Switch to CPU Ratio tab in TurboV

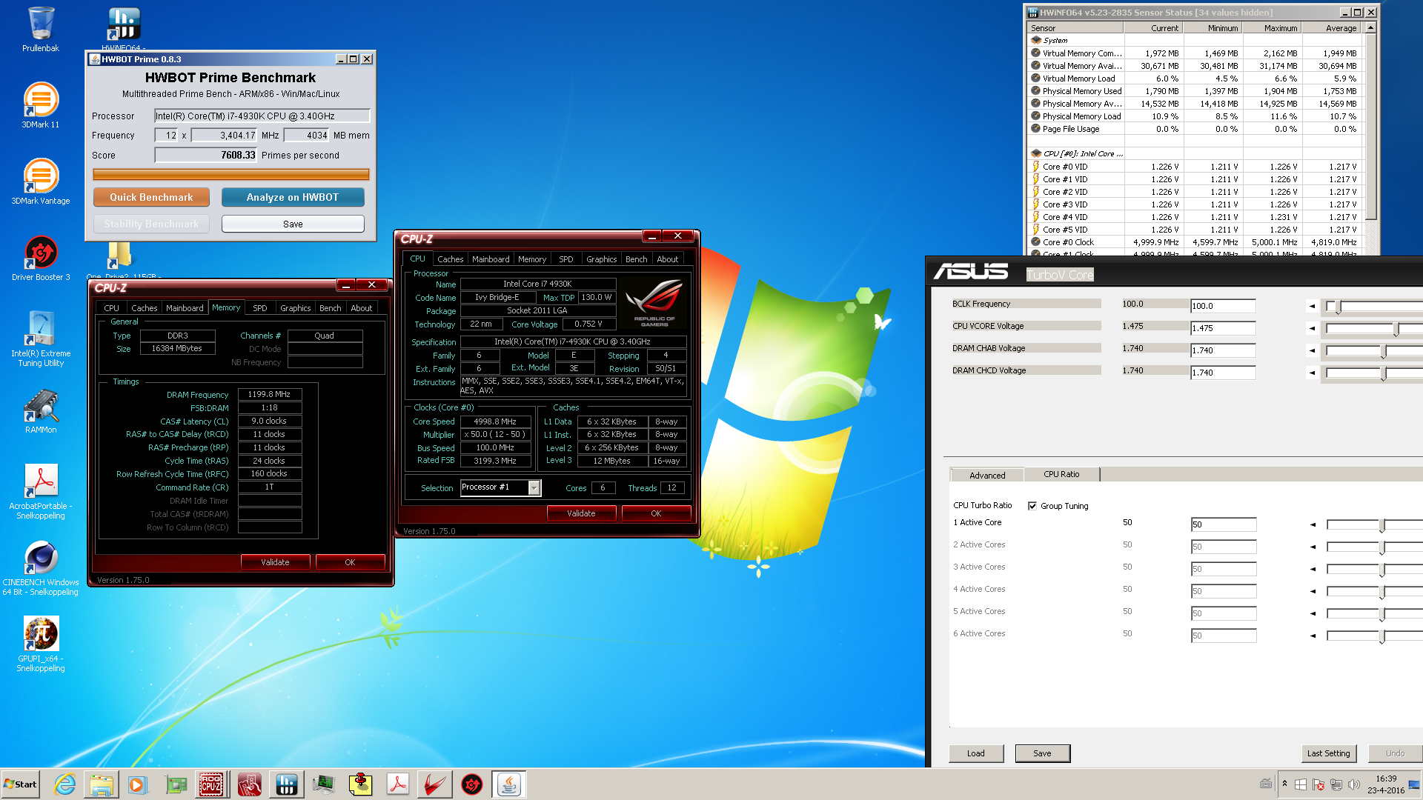coord(1061,474)
